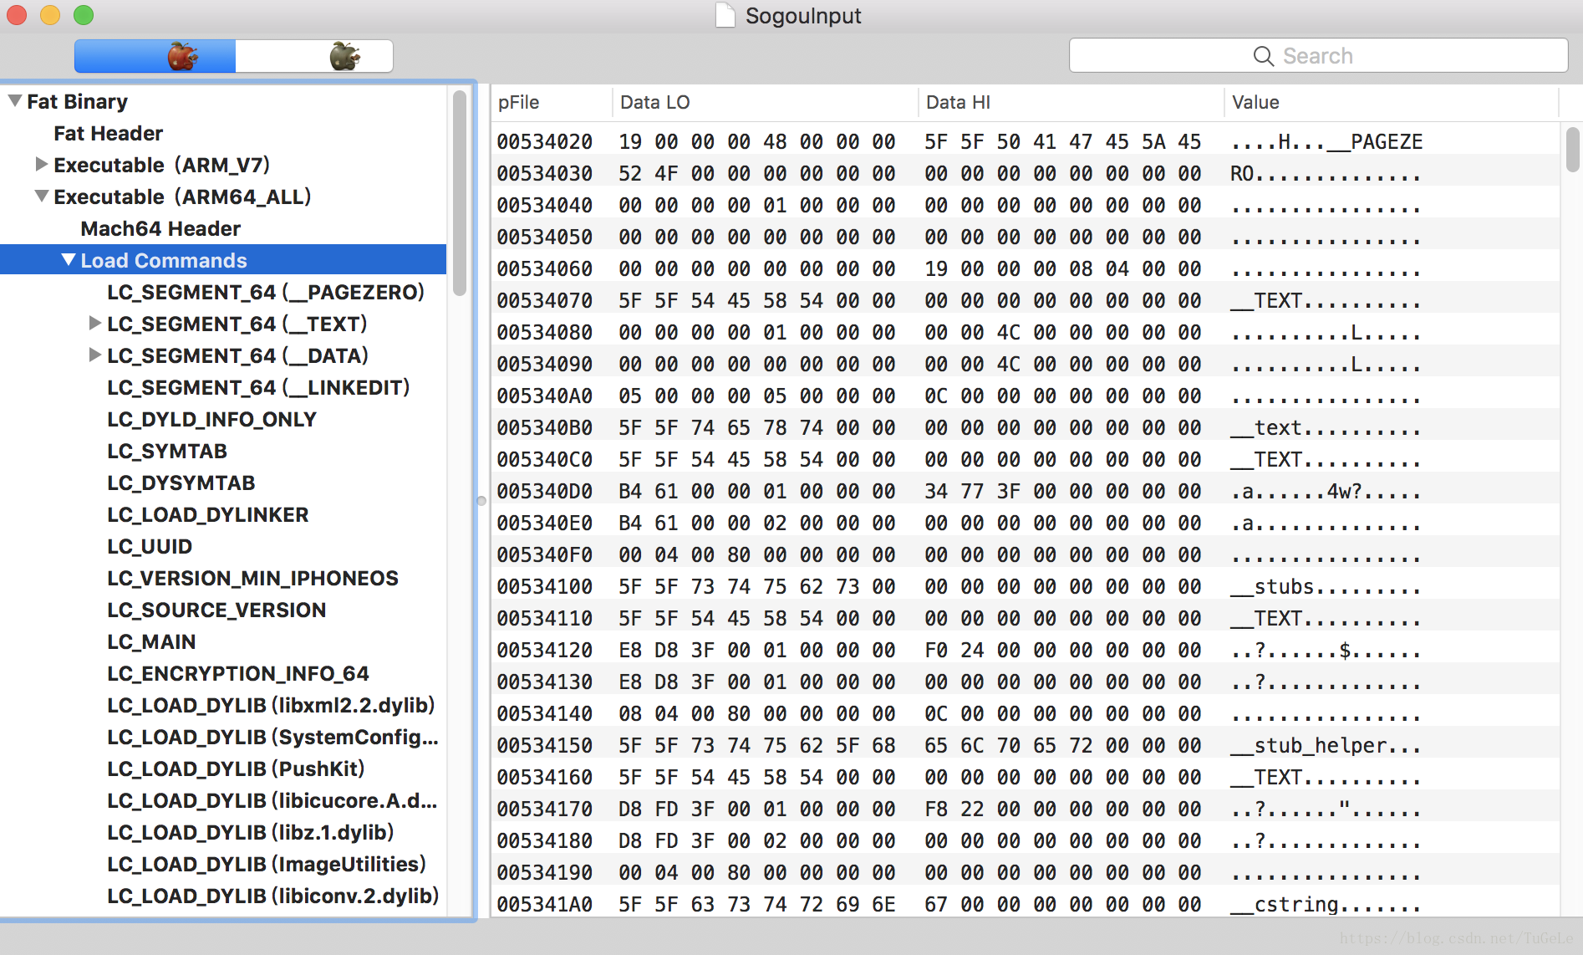Select LC_SOURCE_VERSION entry

click(x=216, y=610)
